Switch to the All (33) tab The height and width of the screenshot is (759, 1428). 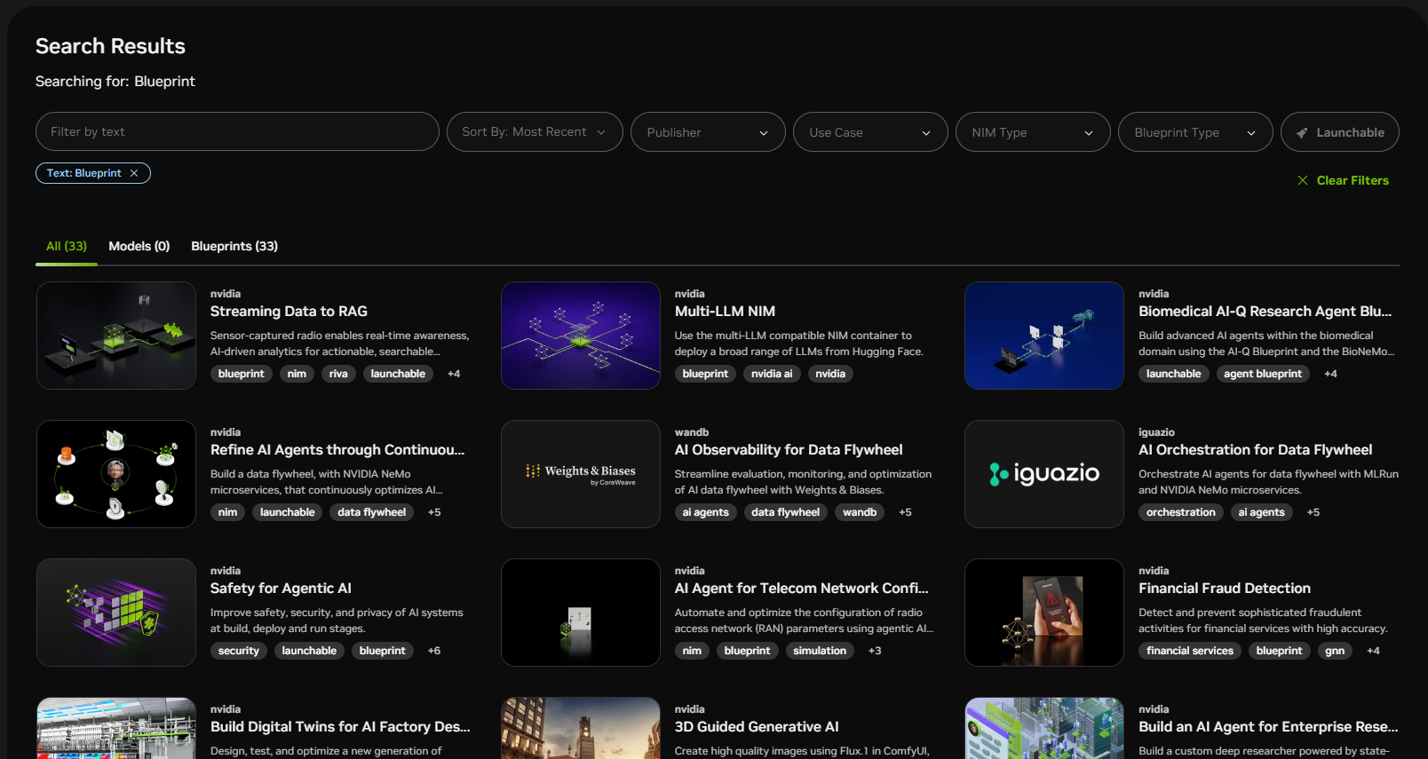click(x=67, y=246)
